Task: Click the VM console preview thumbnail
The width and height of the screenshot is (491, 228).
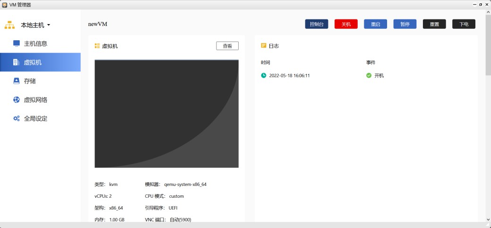Action: click(166, 114)
